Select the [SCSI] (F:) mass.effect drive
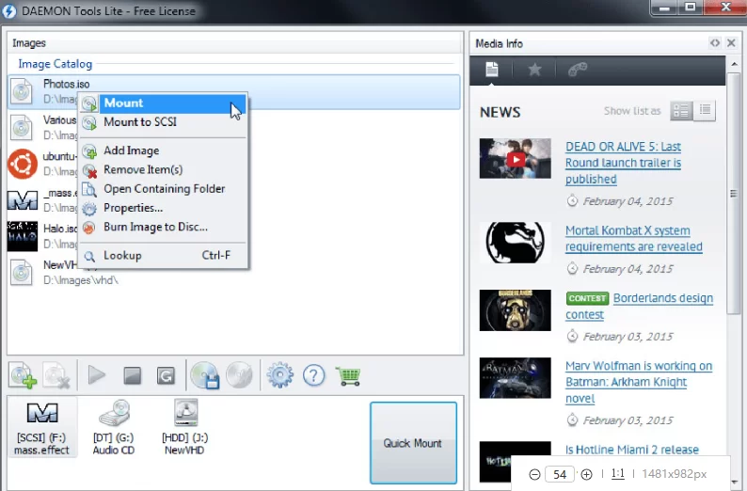Viewport: 747px width, 491px height. (x=42, y=428)
